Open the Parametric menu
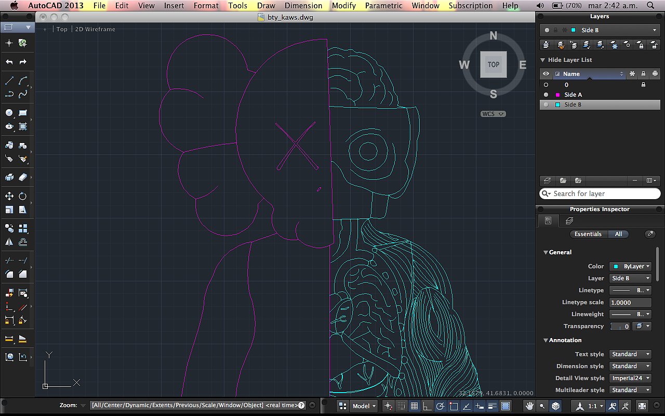The width and height of the screenshot is (665, 416). pyautogui.click(x=383, y=6)
